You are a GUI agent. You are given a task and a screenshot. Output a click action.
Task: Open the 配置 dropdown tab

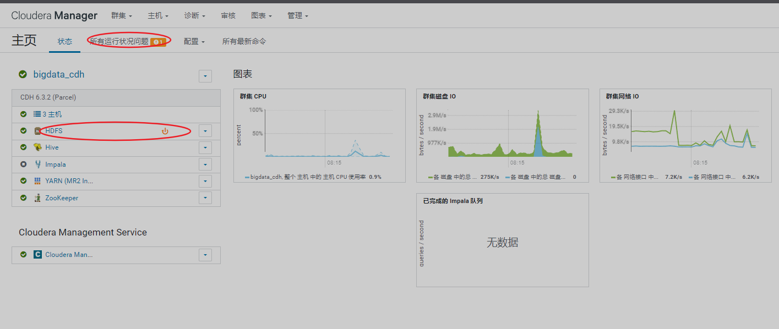pyautogui.click(x=194, y=41)
